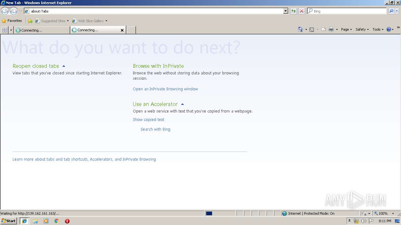Click the Reopen closed tabs heading
The width and height of the screenshot is (401, 225).
click(36, 66)
